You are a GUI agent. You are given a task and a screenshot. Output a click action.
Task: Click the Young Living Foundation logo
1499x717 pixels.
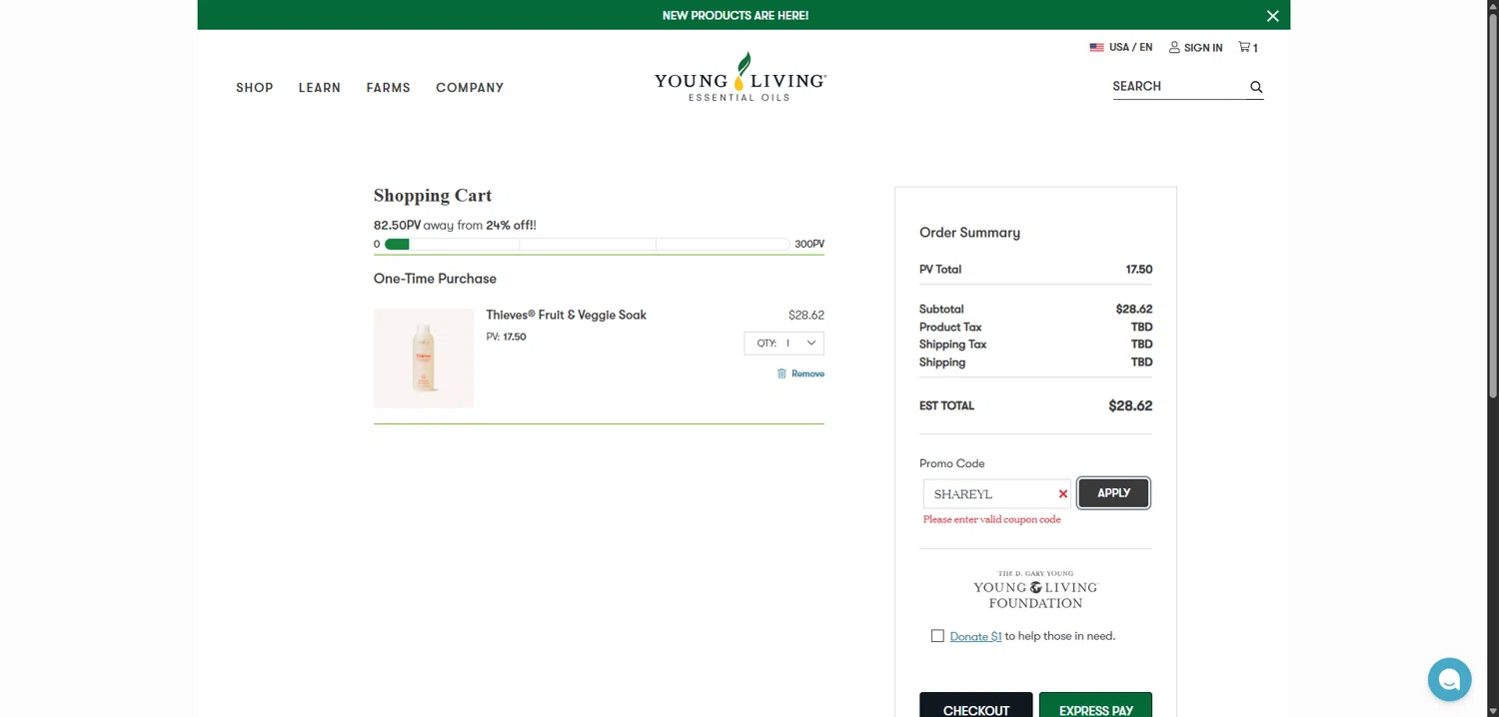pyautogui.click(x=1035, y=589)
